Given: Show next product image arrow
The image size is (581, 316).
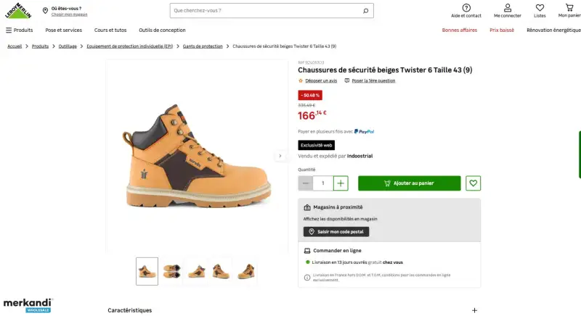Looking at the screenshot, I should click(x=280, y=156).
